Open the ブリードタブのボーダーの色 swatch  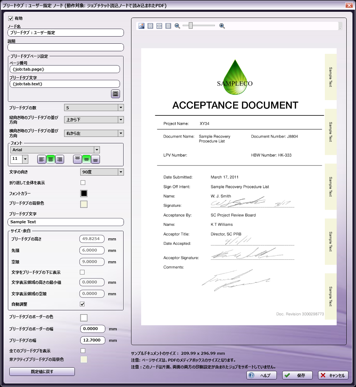coord(84,317)
